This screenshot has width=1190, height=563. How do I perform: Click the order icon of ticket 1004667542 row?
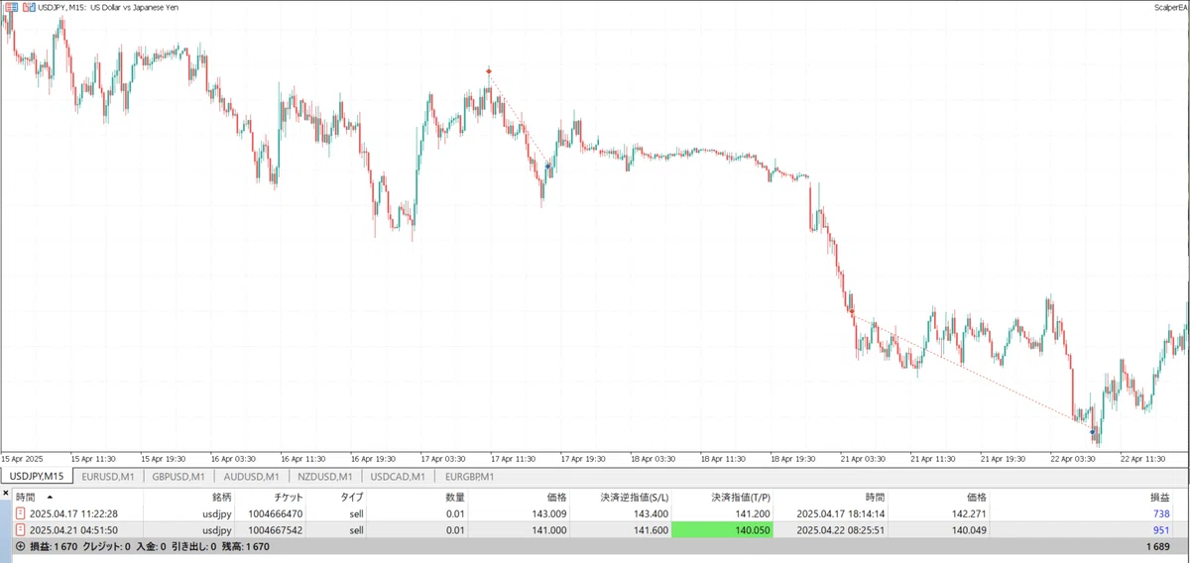coord(21,530)
